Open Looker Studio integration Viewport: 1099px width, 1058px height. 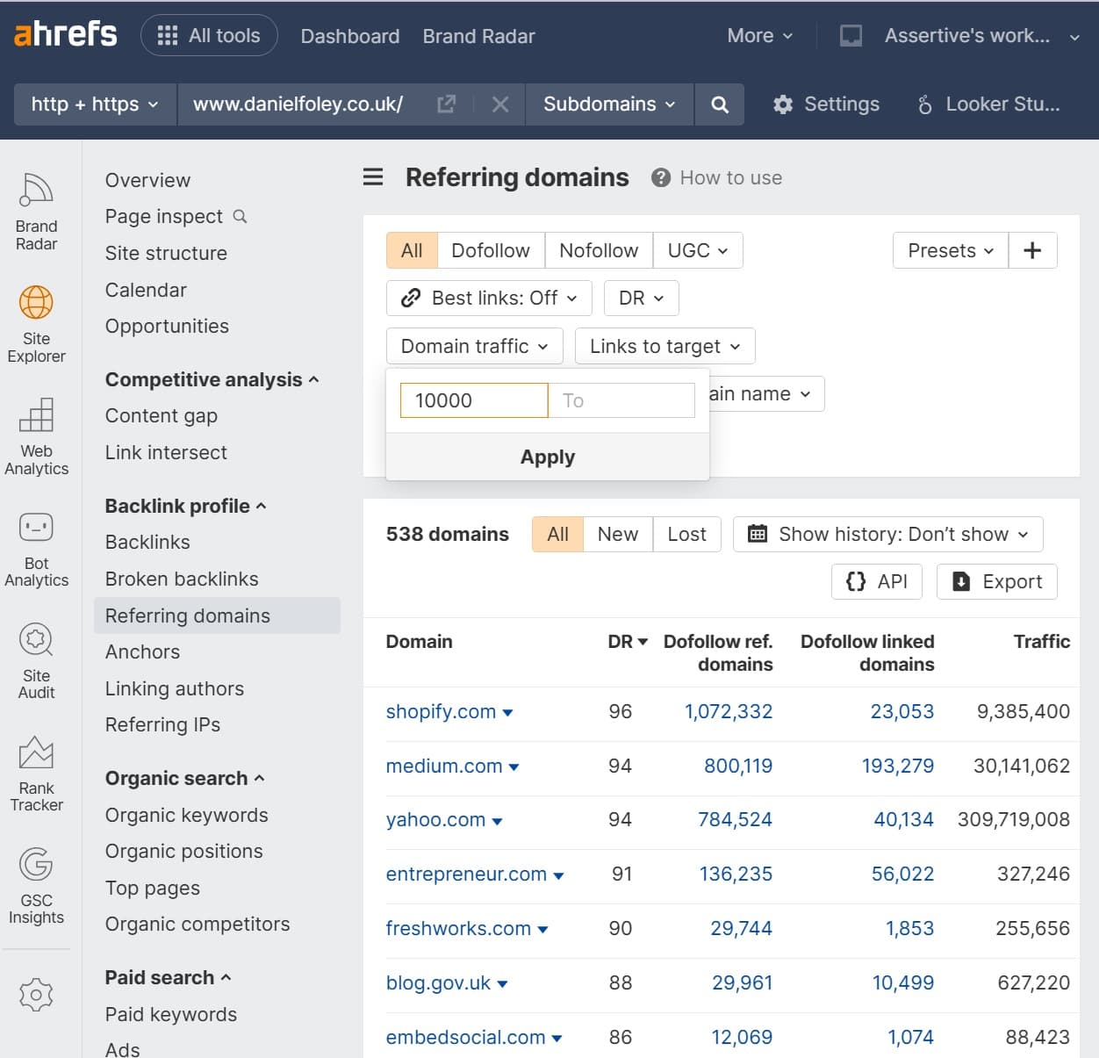click(988, 104)
